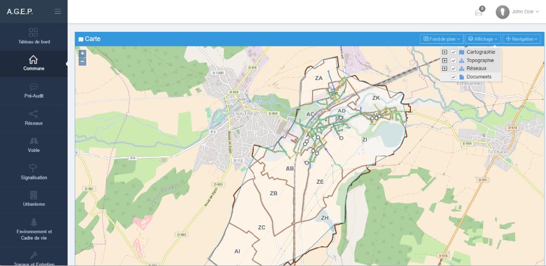Image resolution: width=546 pixels, height=266 pixels.
Task: Toggle the sidebar with the hamburger icon
Action: (58, 12)
